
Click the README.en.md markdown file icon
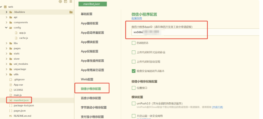(11, 116)
